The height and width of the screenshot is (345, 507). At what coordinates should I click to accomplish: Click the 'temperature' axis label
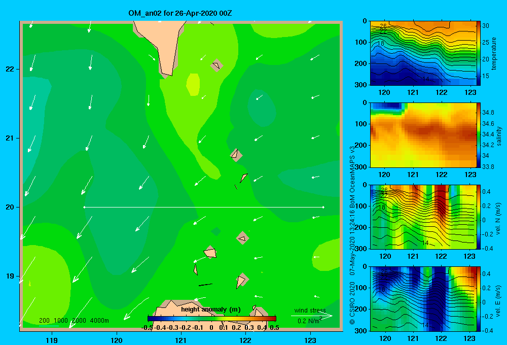494,53
